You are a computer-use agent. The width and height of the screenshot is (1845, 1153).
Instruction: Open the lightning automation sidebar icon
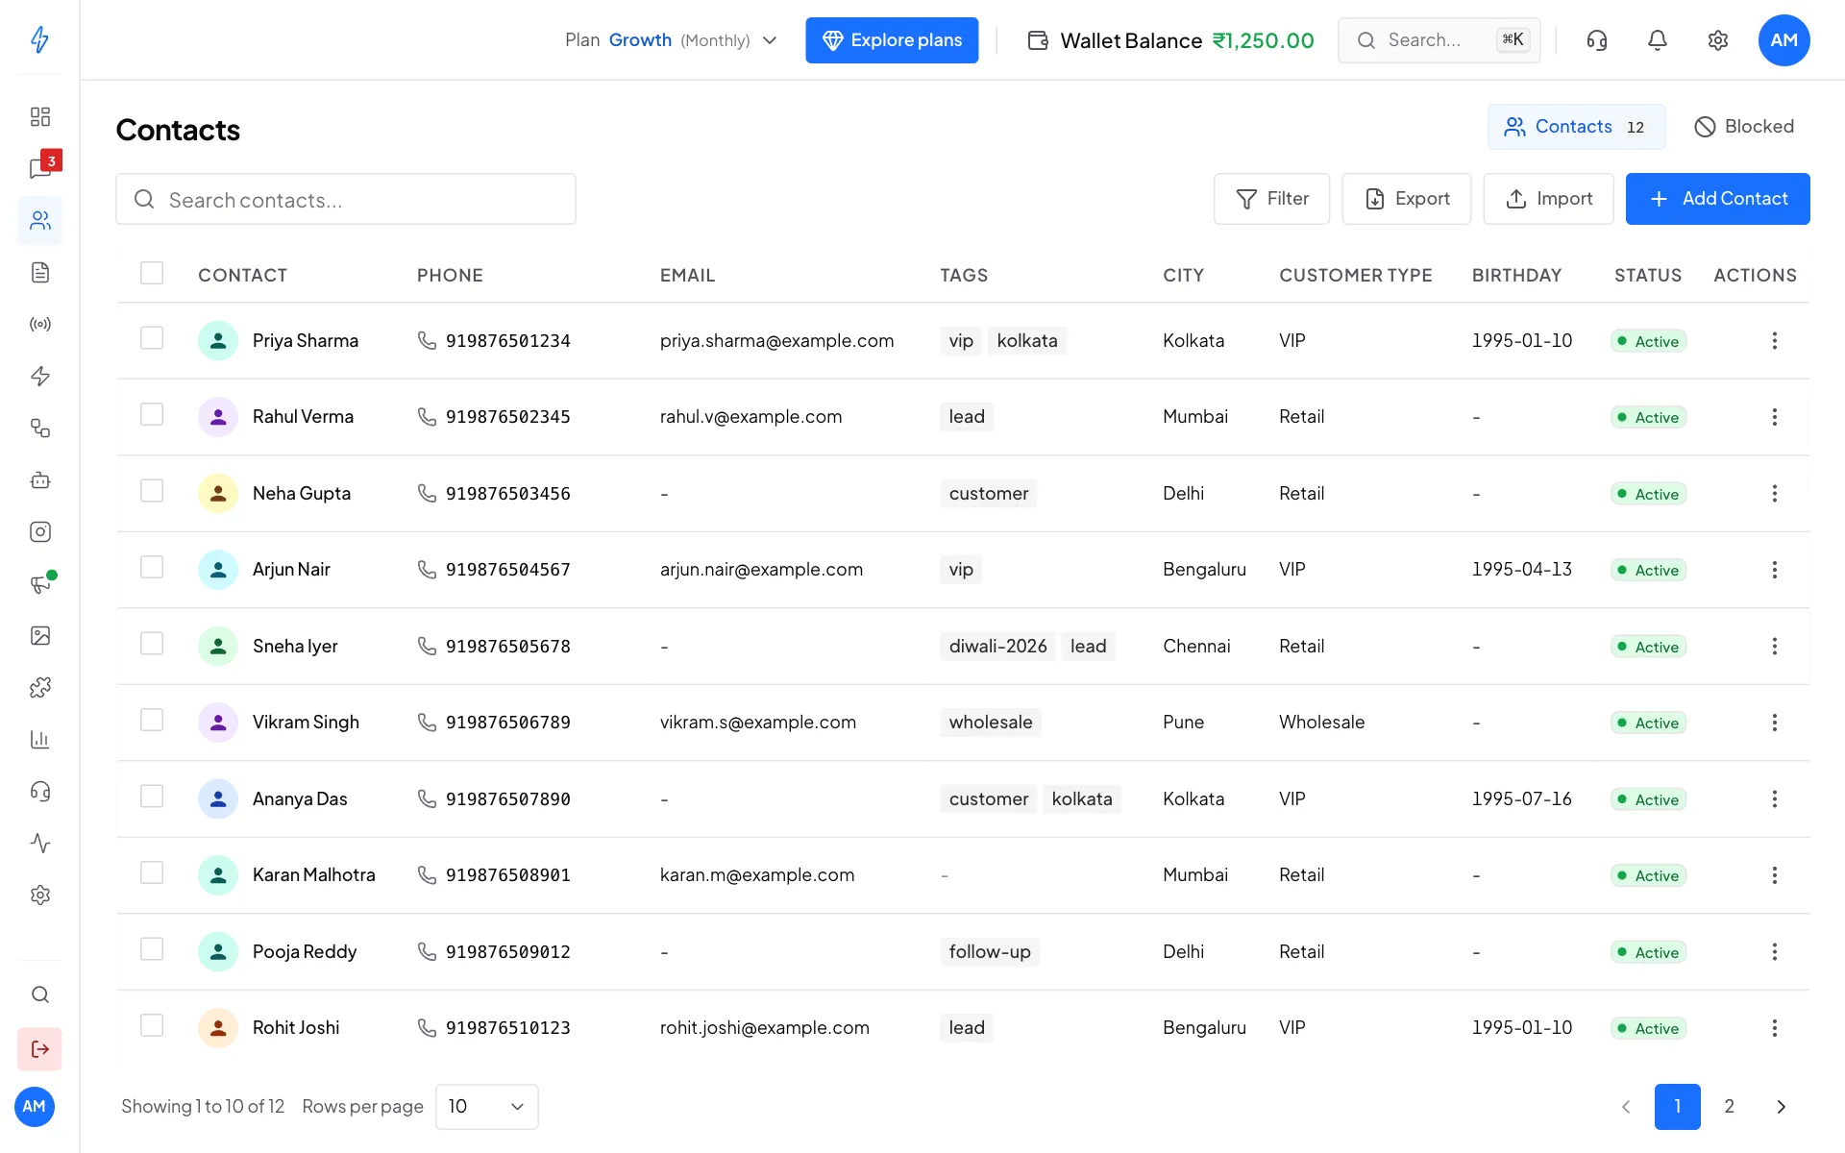coord(39,376)
